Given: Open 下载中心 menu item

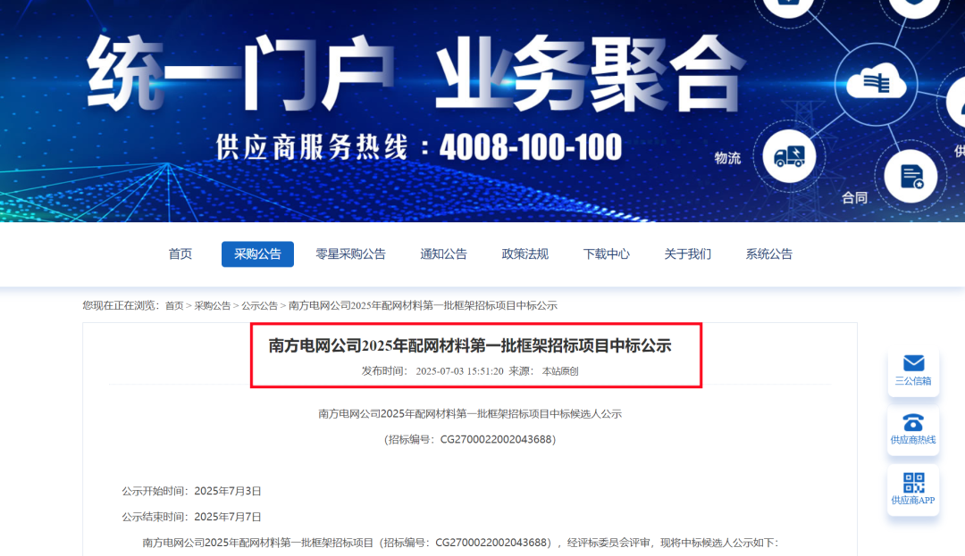Looking at the screenshot, I should point(606,253).
